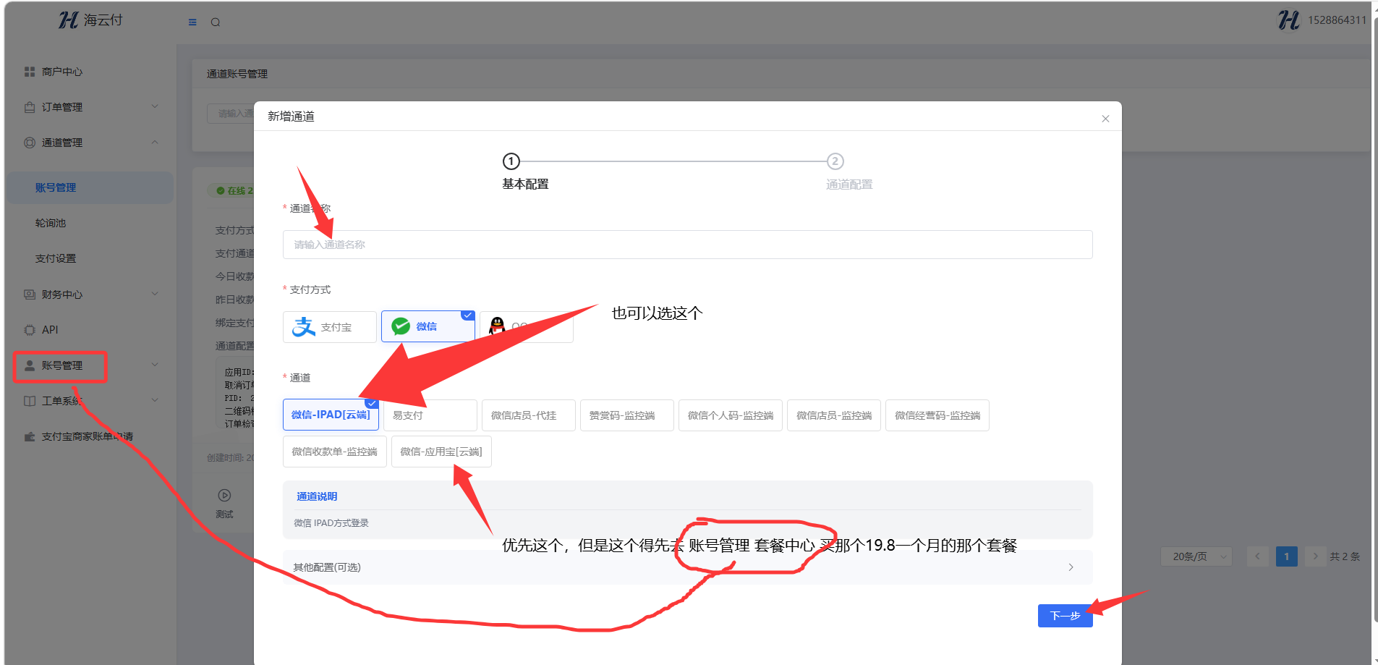
Task: Click the 通道账号管理 page title
Action: 237,74
